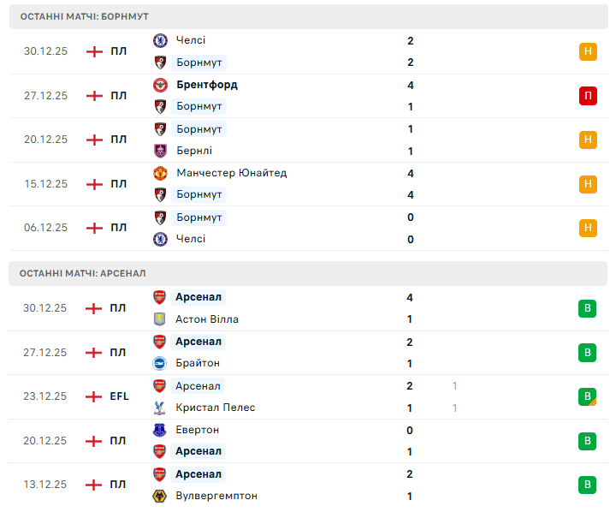This screenshot has height=512, width=616.
Task: Click the Burnley club crest icon
Action: tap(160, 151)
